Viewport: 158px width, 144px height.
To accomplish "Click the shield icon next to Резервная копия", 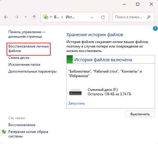I will (x=4, y=132).
